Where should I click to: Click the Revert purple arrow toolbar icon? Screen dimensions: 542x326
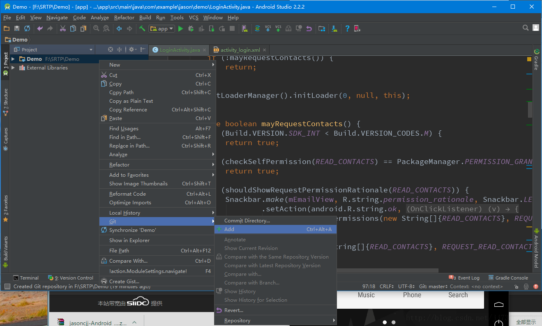309,28
